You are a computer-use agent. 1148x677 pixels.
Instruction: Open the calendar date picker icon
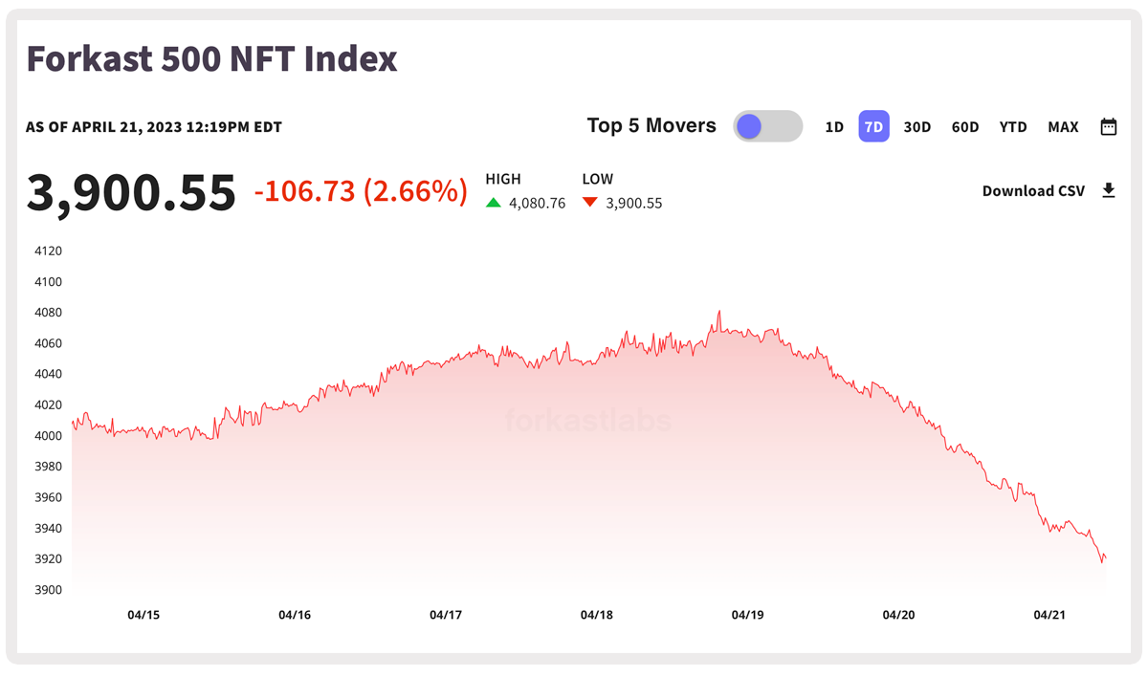click(x=1109, y=126)
